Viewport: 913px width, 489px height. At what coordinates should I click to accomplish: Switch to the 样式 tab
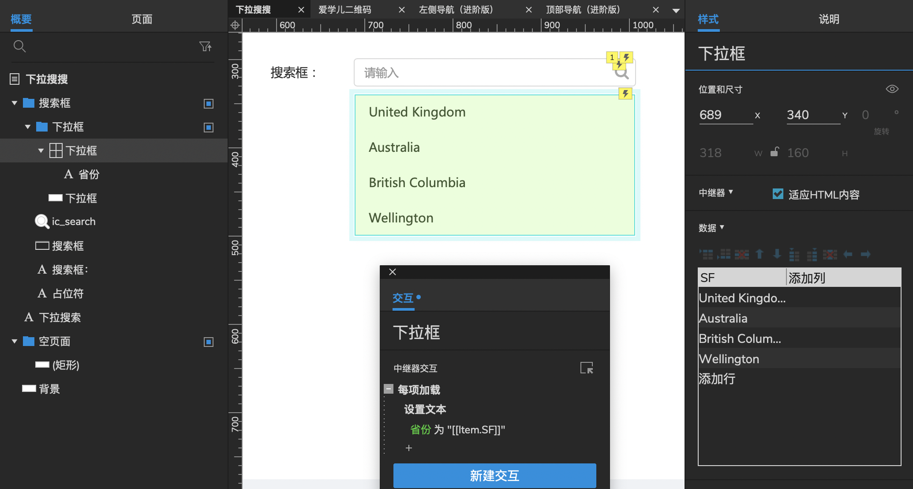[708, 19]
